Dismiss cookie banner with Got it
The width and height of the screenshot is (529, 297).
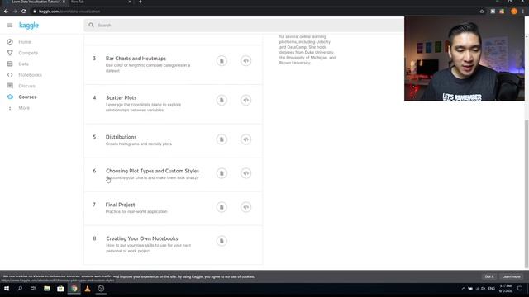[489, 276]
